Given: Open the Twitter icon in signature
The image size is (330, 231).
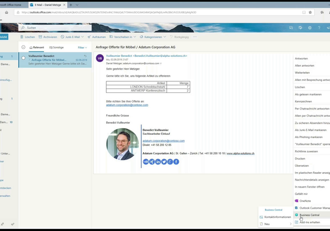Looking at the screenshot, I should (164, 162).
